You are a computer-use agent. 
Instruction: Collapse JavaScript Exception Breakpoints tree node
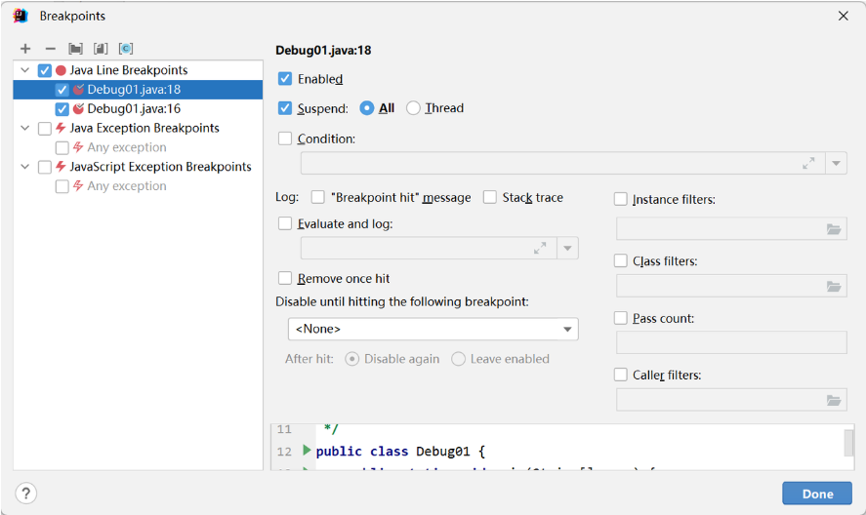[x=24, y=167]
